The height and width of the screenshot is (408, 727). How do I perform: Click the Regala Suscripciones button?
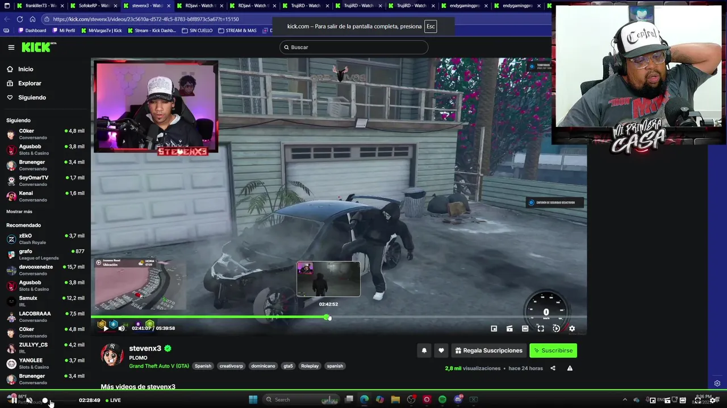pos(488,351)
